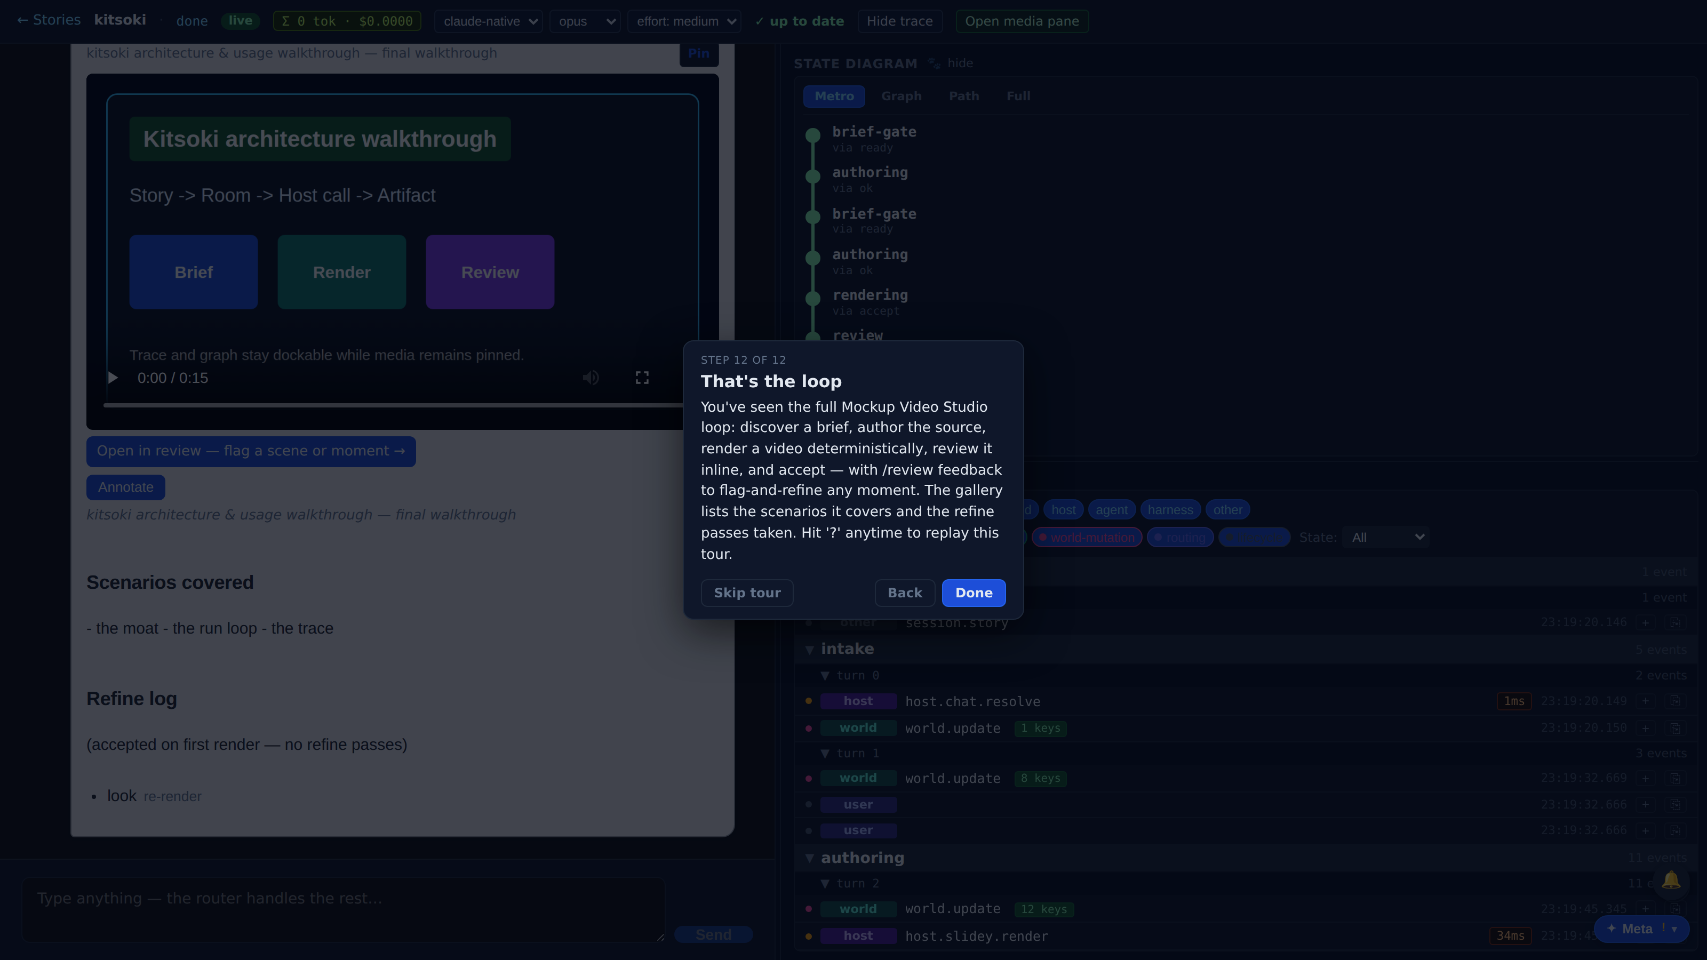Viewport: 1707px width, 960px height.
Task: Switch to the Path tab
Action: point(963,96)
